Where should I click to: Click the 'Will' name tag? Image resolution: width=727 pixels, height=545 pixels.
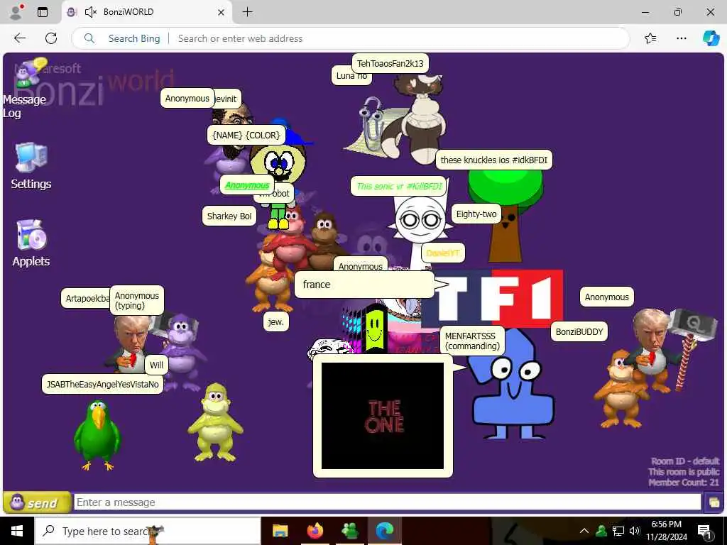click(156, 365)
